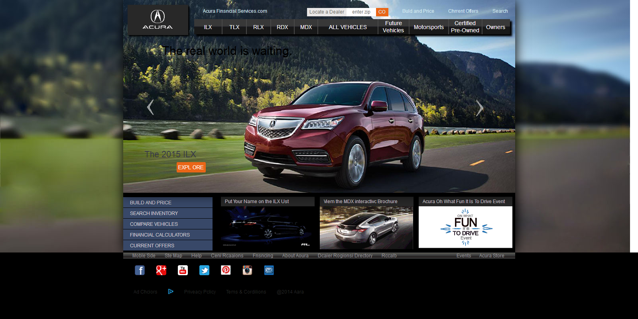638x319 pixels.
Task: Open the Facebook social icon
Action: pos(140,270)
